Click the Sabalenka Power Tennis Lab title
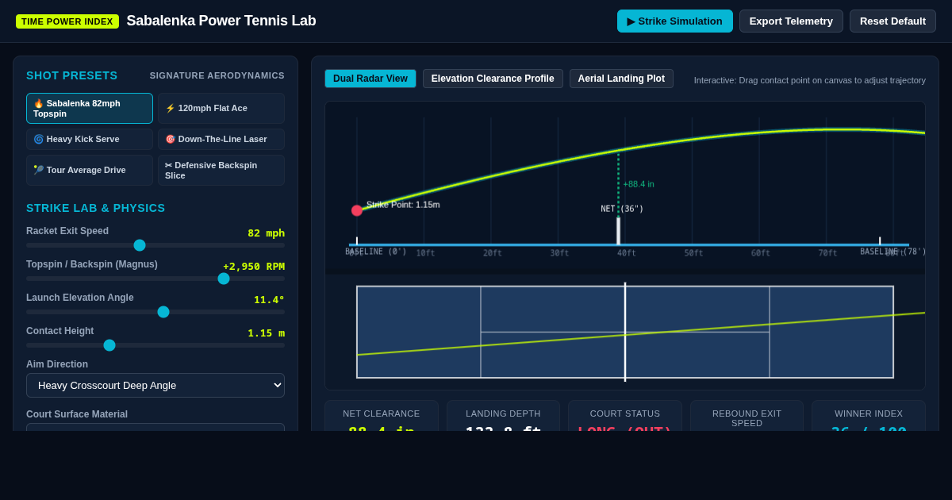 tap(221, 21)
